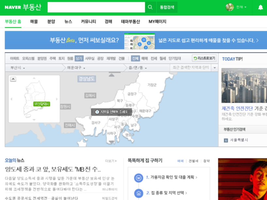This screenshot has height=200, width=267.
Task: Pan the main map upward arrow
Action: pos(112,75)
